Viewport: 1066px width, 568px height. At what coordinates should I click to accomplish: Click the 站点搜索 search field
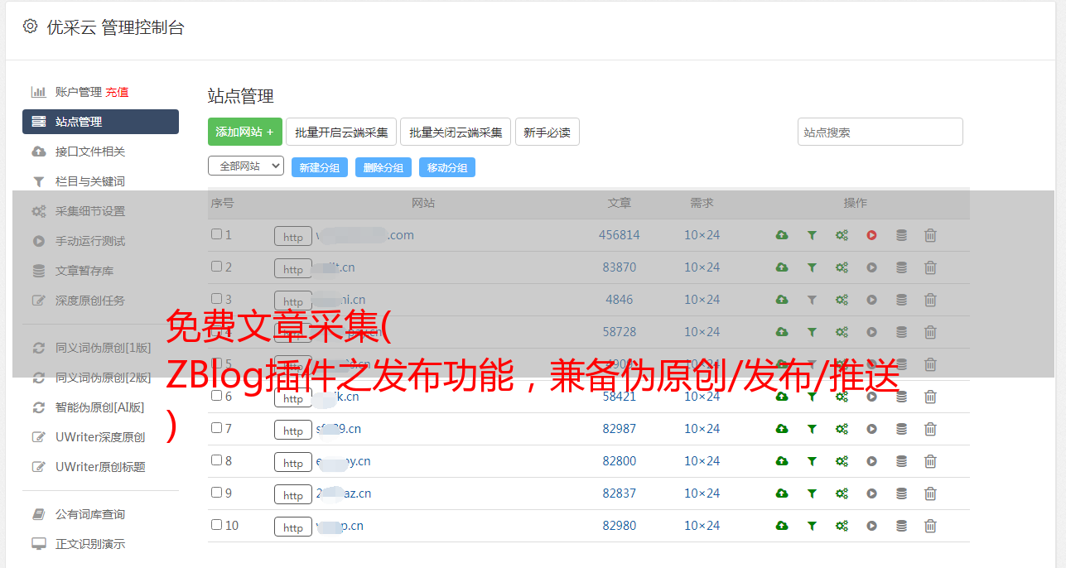tap(880, 132)
